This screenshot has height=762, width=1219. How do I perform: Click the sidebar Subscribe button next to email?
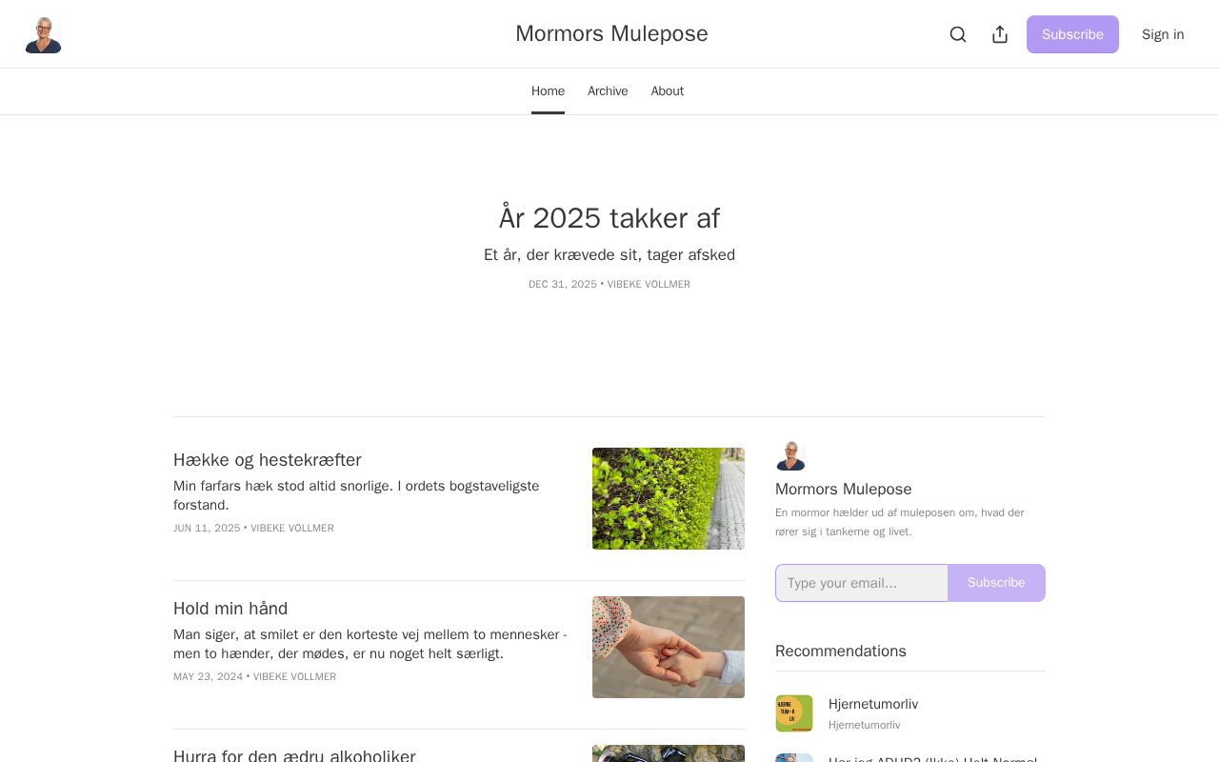[996, 583]
